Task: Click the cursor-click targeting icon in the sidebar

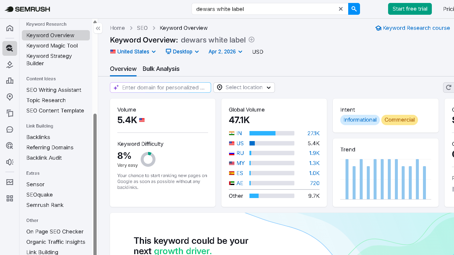Action: (x=9, y=146)
